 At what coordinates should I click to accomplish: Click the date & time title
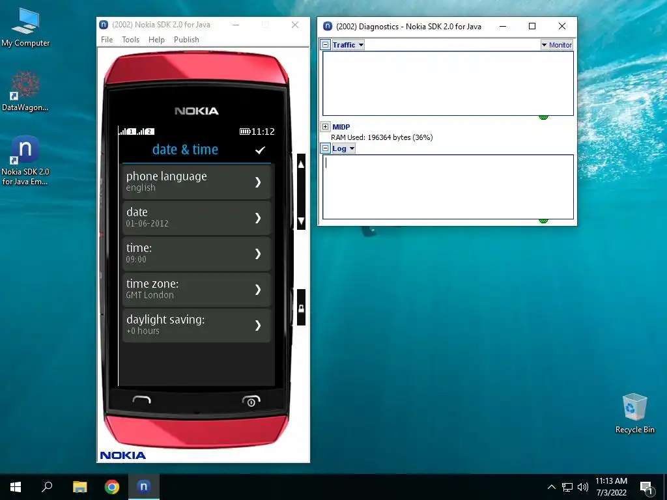(185, 149)
